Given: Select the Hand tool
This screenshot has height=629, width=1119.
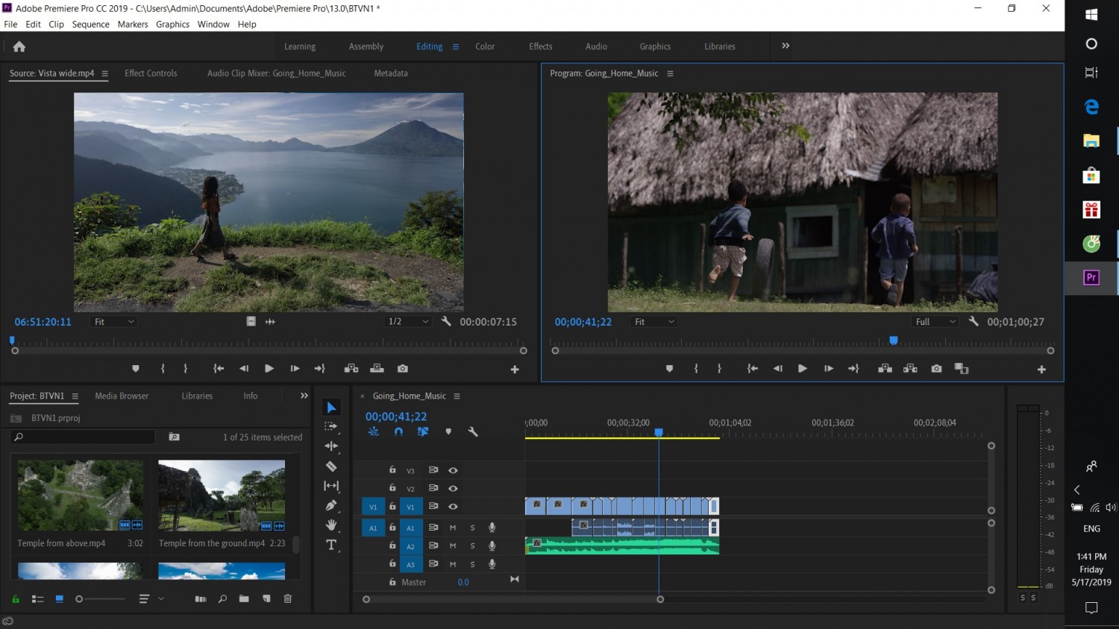Looking at the screenshot, I should coord(331,525).
